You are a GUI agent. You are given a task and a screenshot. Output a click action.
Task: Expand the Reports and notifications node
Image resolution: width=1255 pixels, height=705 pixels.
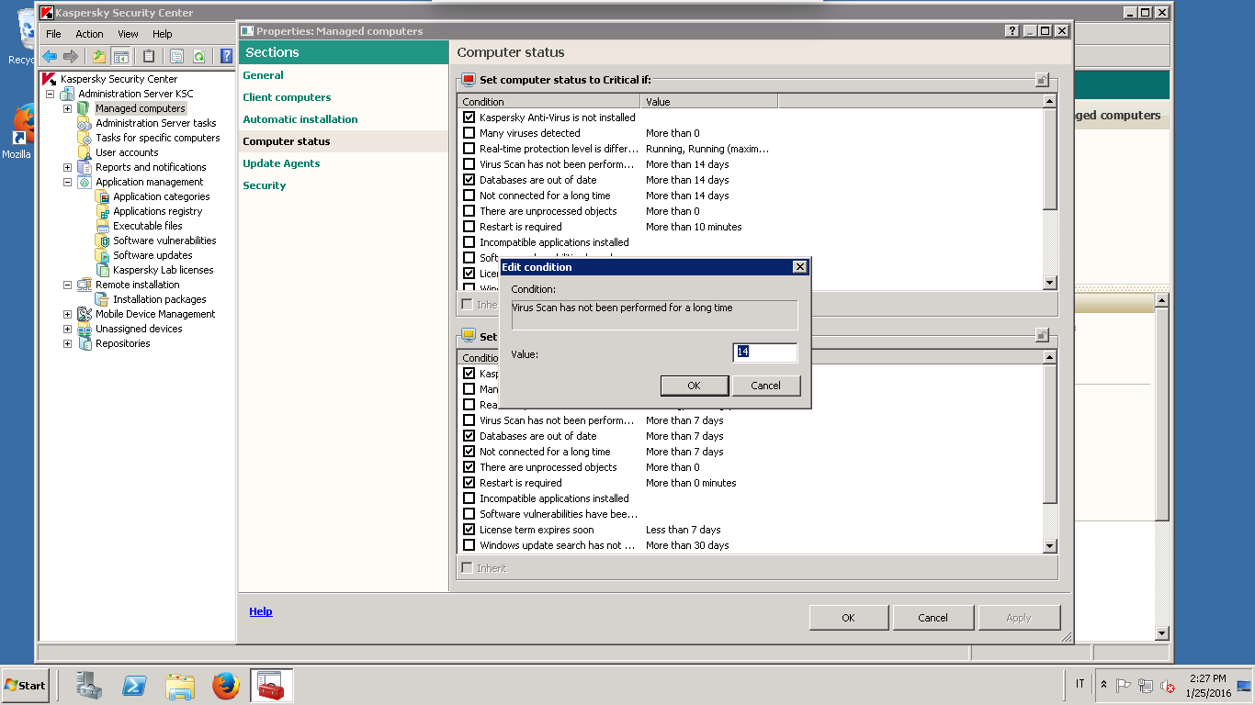67,167
